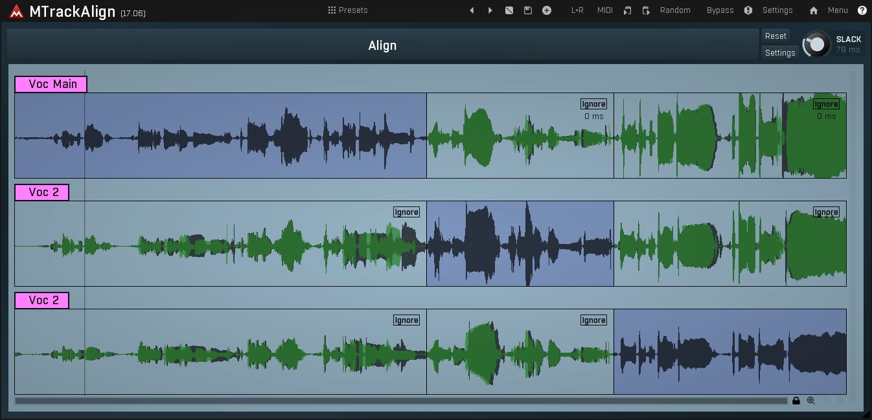Click the home icon in top bar
This screenshot has width=872, height=420.
pyautogui.click(x=814, y=10)
